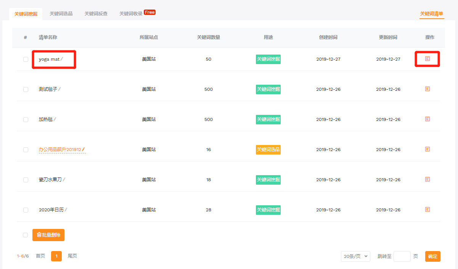Open detail icon for 瓷刀水果刀 row
Screen dimensions: 458x269
[427, 179]
